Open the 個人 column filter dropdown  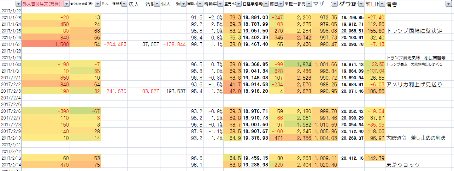coord(183,4)
